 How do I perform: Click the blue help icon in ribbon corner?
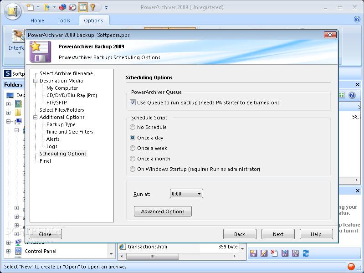357,19
